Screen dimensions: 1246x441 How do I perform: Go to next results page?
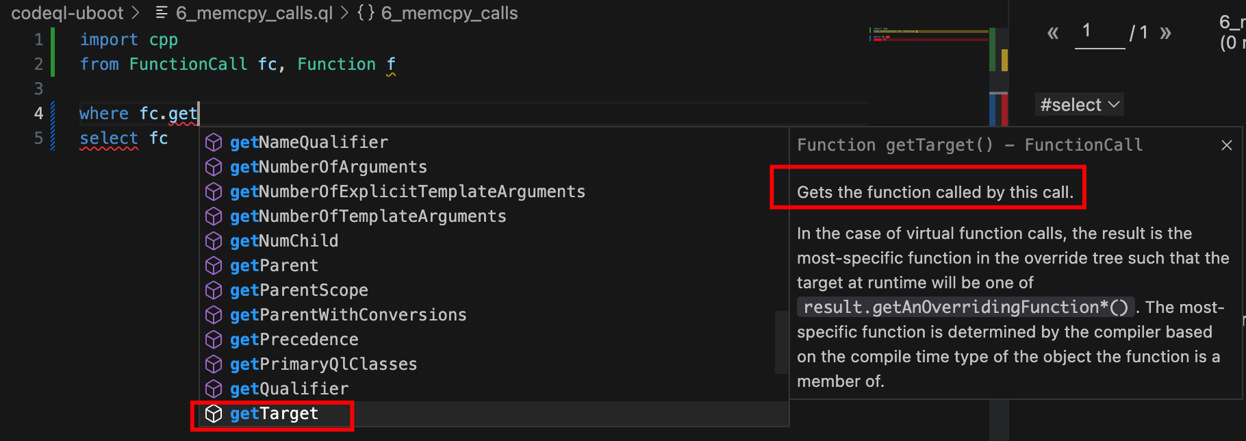[x=1165, y=32]
